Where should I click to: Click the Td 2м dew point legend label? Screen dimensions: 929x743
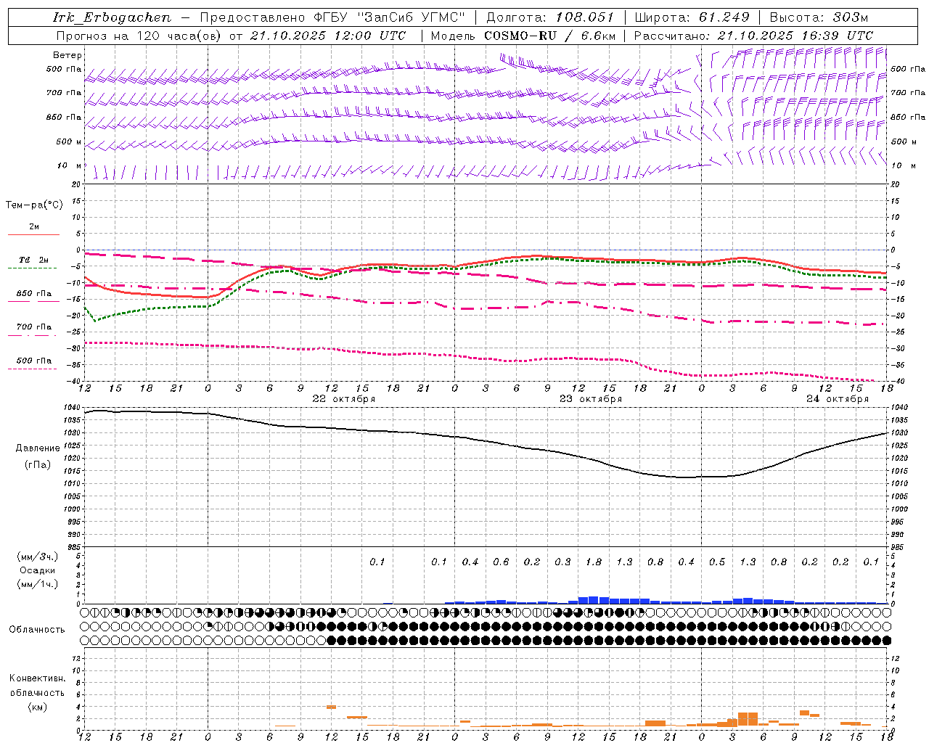(x=34, y=260)
